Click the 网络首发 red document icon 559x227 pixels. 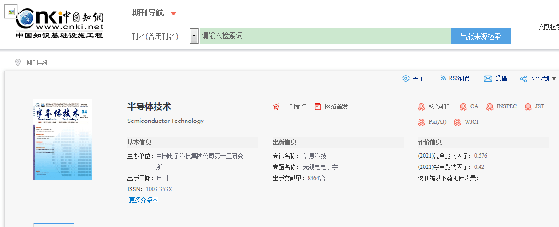318,106
